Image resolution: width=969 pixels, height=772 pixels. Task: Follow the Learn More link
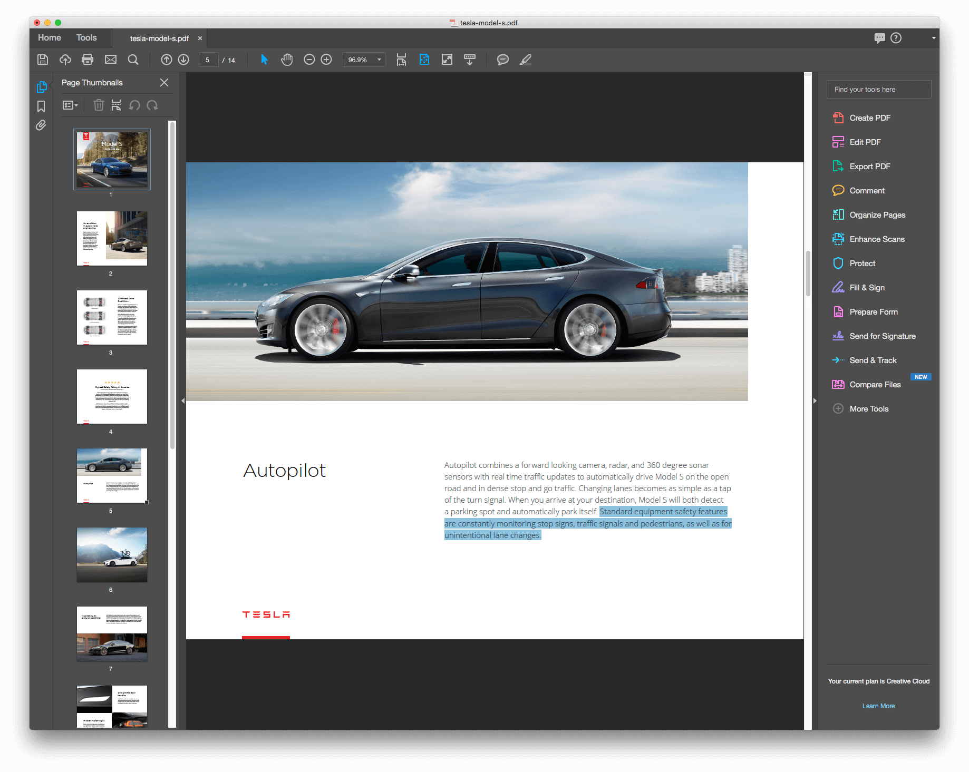[878, 706]
